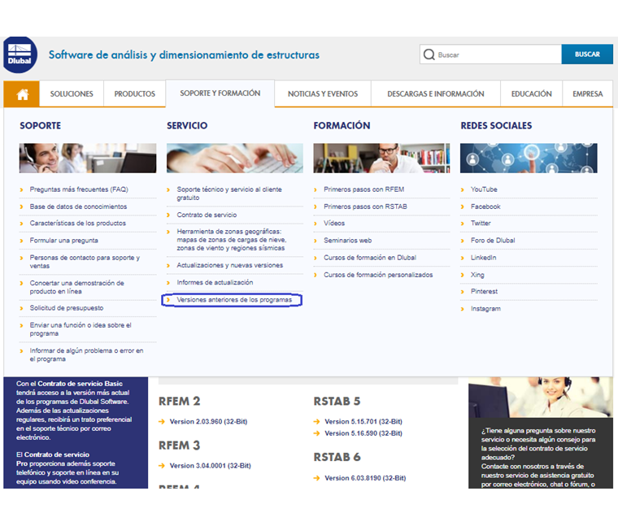The width and height of the screenshot is (618, 526).
Task: Open the Pinterest link
Action: coord(484,292)
